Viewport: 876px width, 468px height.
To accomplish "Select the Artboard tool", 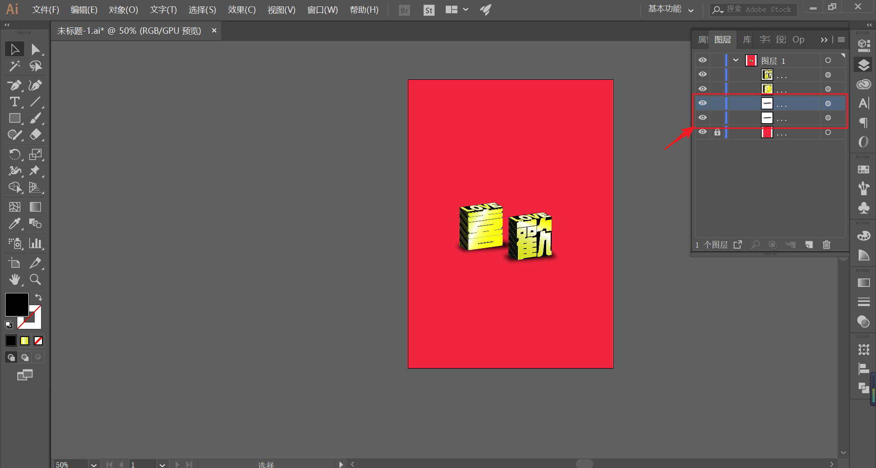I will click(x=15, y=263).
